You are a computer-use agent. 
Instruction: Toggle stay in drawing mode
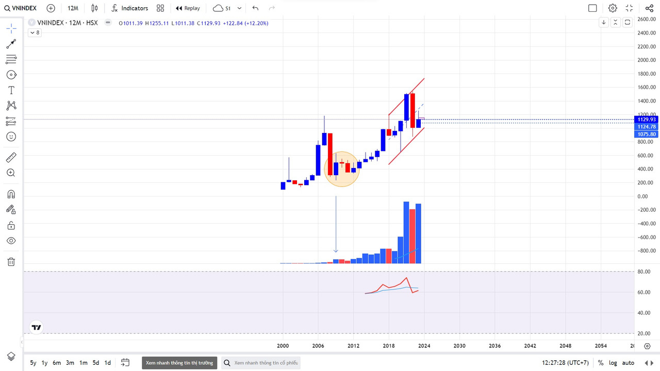pos(11,210)
